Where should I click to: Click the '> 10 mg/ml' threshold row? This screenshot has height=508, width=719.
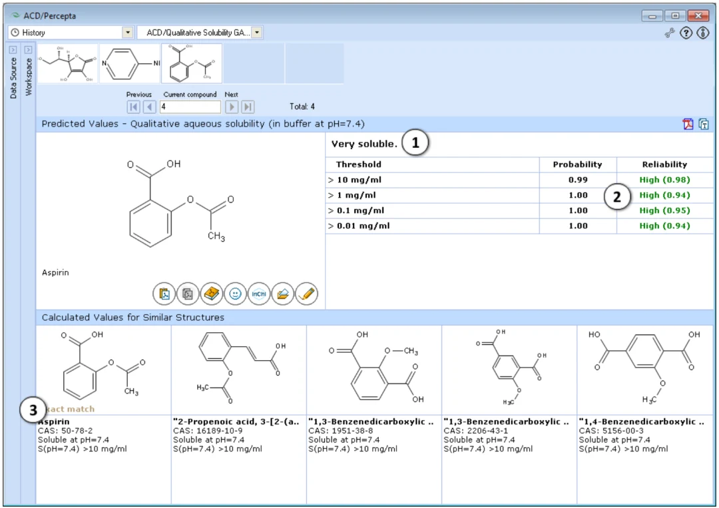519,180
